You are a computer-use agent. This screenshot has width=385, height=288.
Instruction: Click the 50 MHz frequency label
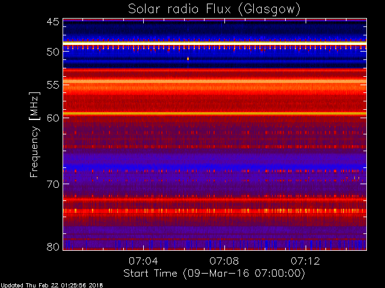pos(53,52)
